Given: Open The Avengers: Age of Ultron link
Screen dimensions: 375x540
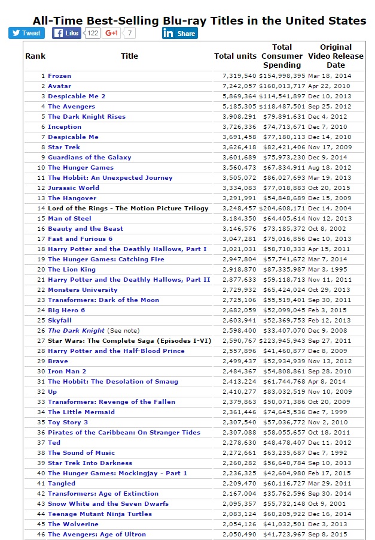Looking at the screenshot, I should pyautogui.click(x=97, y=535).
